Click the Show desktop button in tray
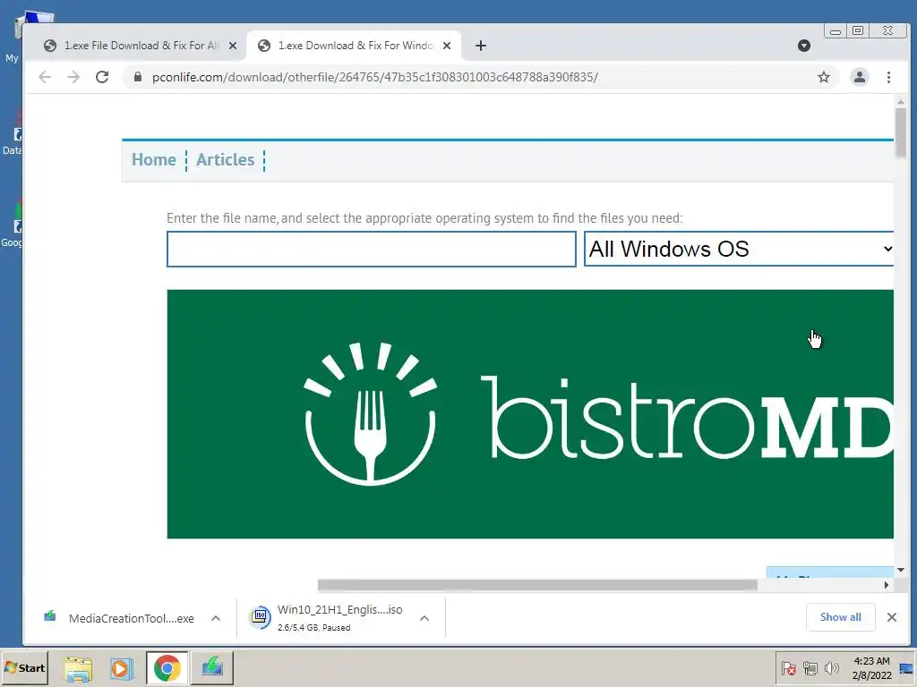917x687 pixels. 908,667
